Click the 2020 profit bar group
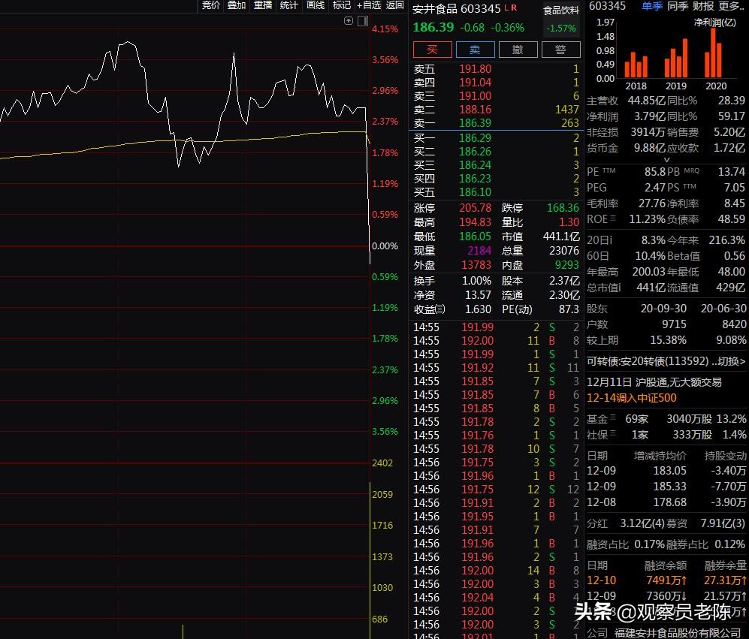749x639 pixels. tap(713, 53)
